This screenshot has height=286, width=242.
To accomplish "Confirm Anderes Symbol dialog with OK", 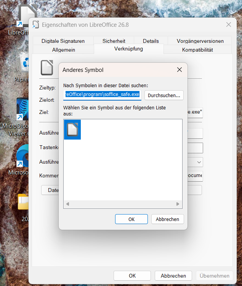I will [131, 219].
